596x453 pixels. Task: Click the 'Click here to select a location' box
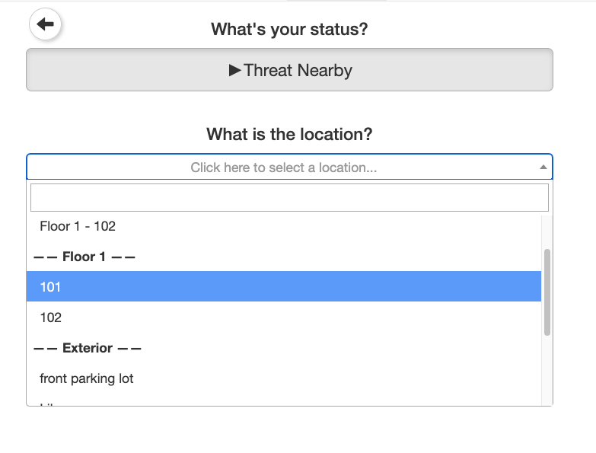click(283, 167)
